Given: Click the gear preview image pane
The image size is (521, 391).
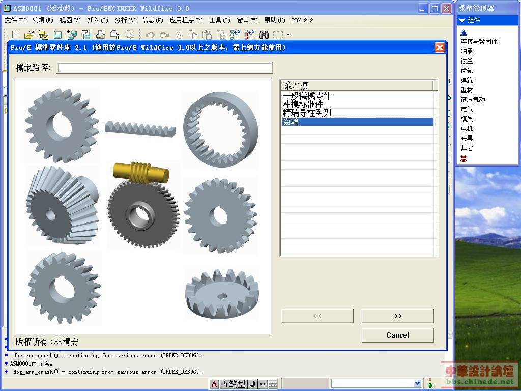Looking at the screenshot, I should (x=143, y=206).
